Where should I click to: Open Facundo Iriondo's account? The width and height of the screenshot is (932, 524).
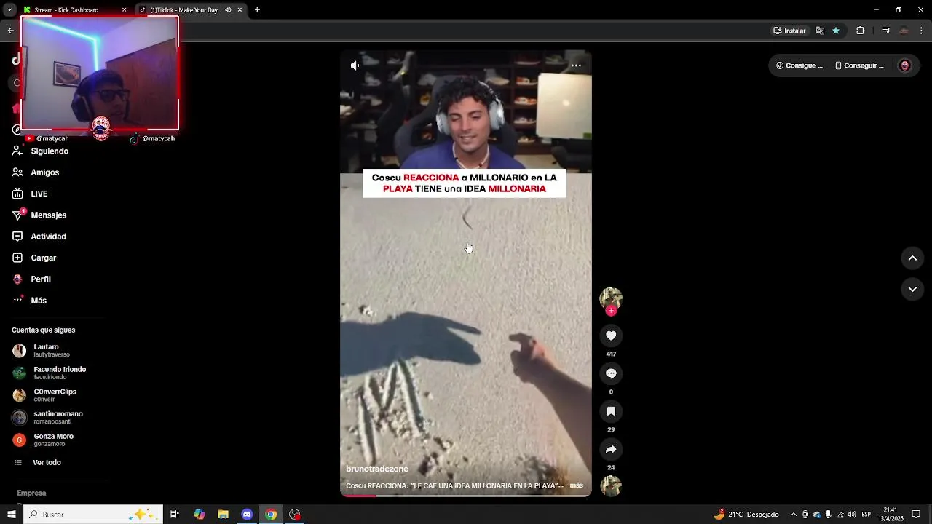(50, 373)
